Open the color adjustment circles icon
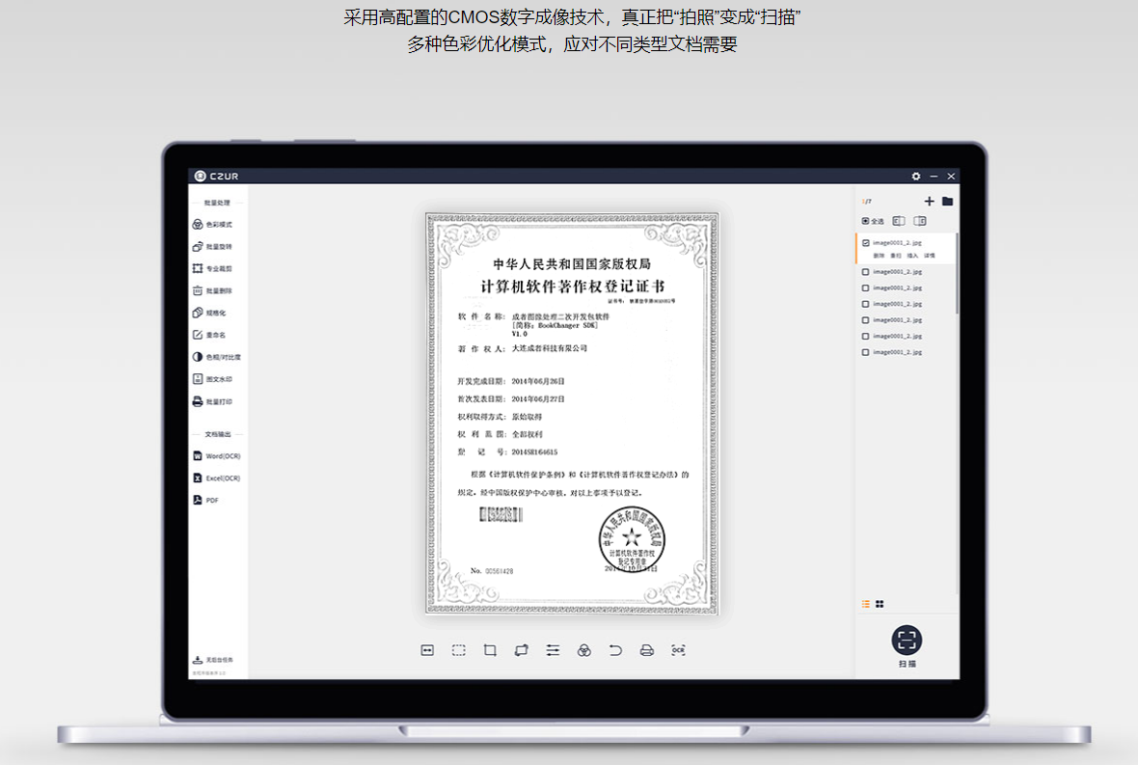 (584, 650)
